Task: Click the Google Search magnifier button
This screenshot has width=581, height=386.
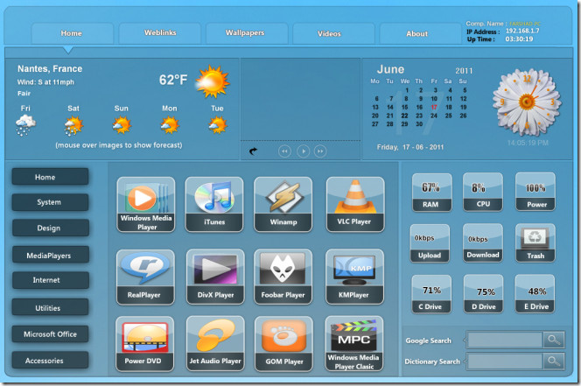Action: [554, 340]
